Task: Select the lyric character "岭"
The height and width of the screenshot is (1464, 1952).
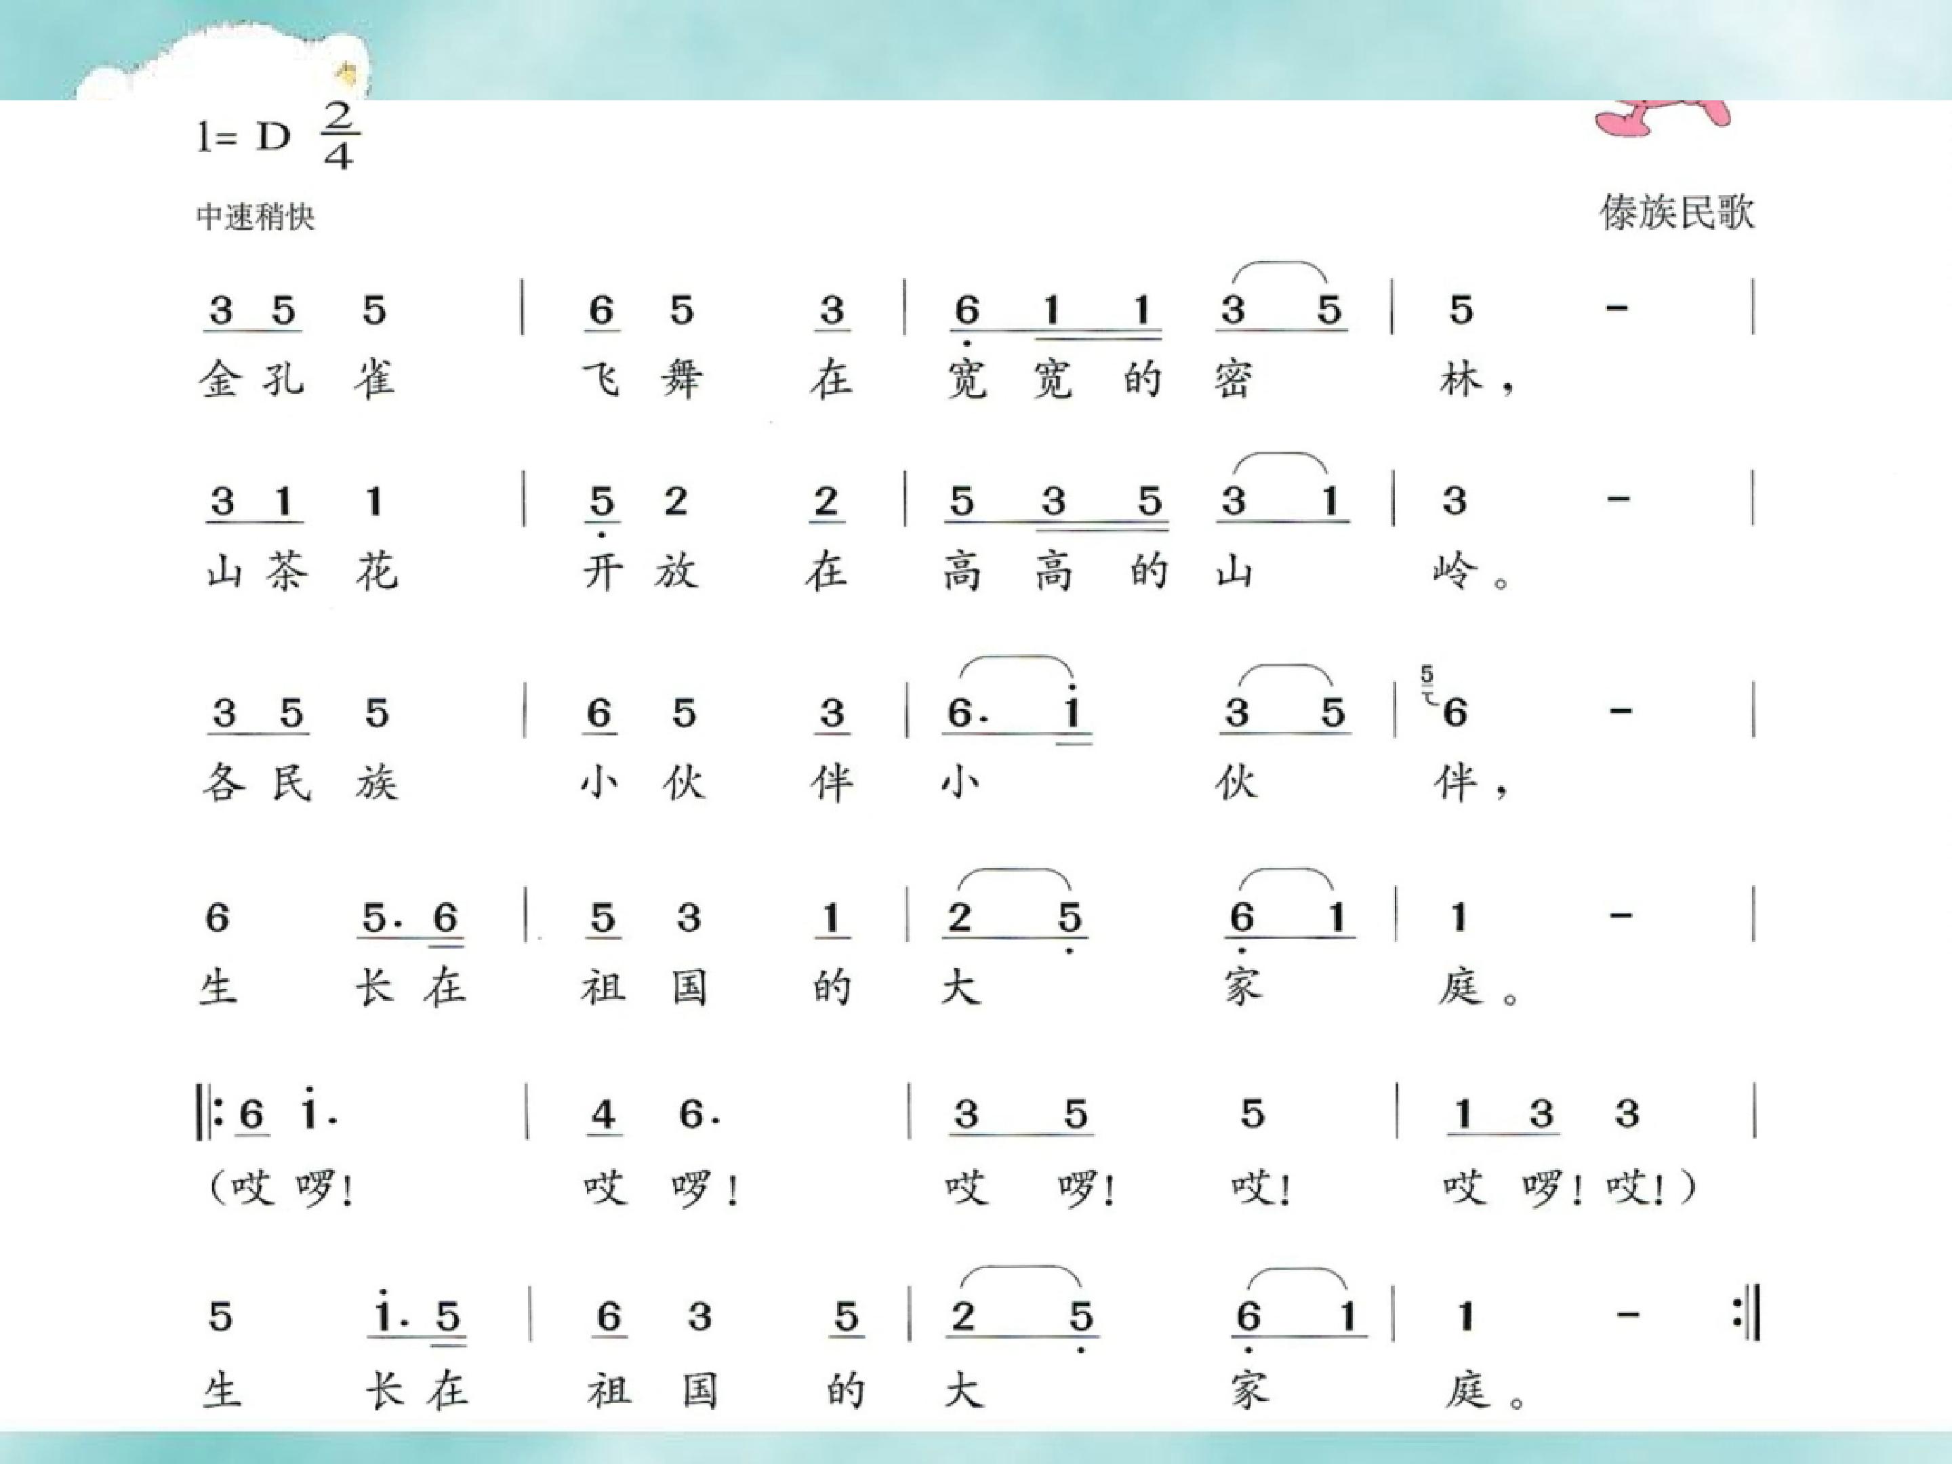Action: tap(1455, 571)
